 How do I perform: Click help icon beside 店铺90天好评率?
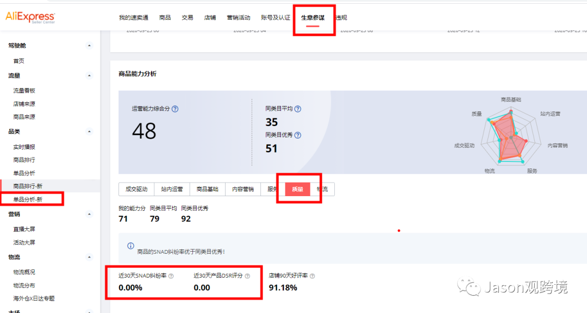[312, 276]
